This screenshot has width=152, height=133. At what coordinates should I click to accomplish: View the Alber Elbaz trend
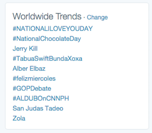point(29,68)
